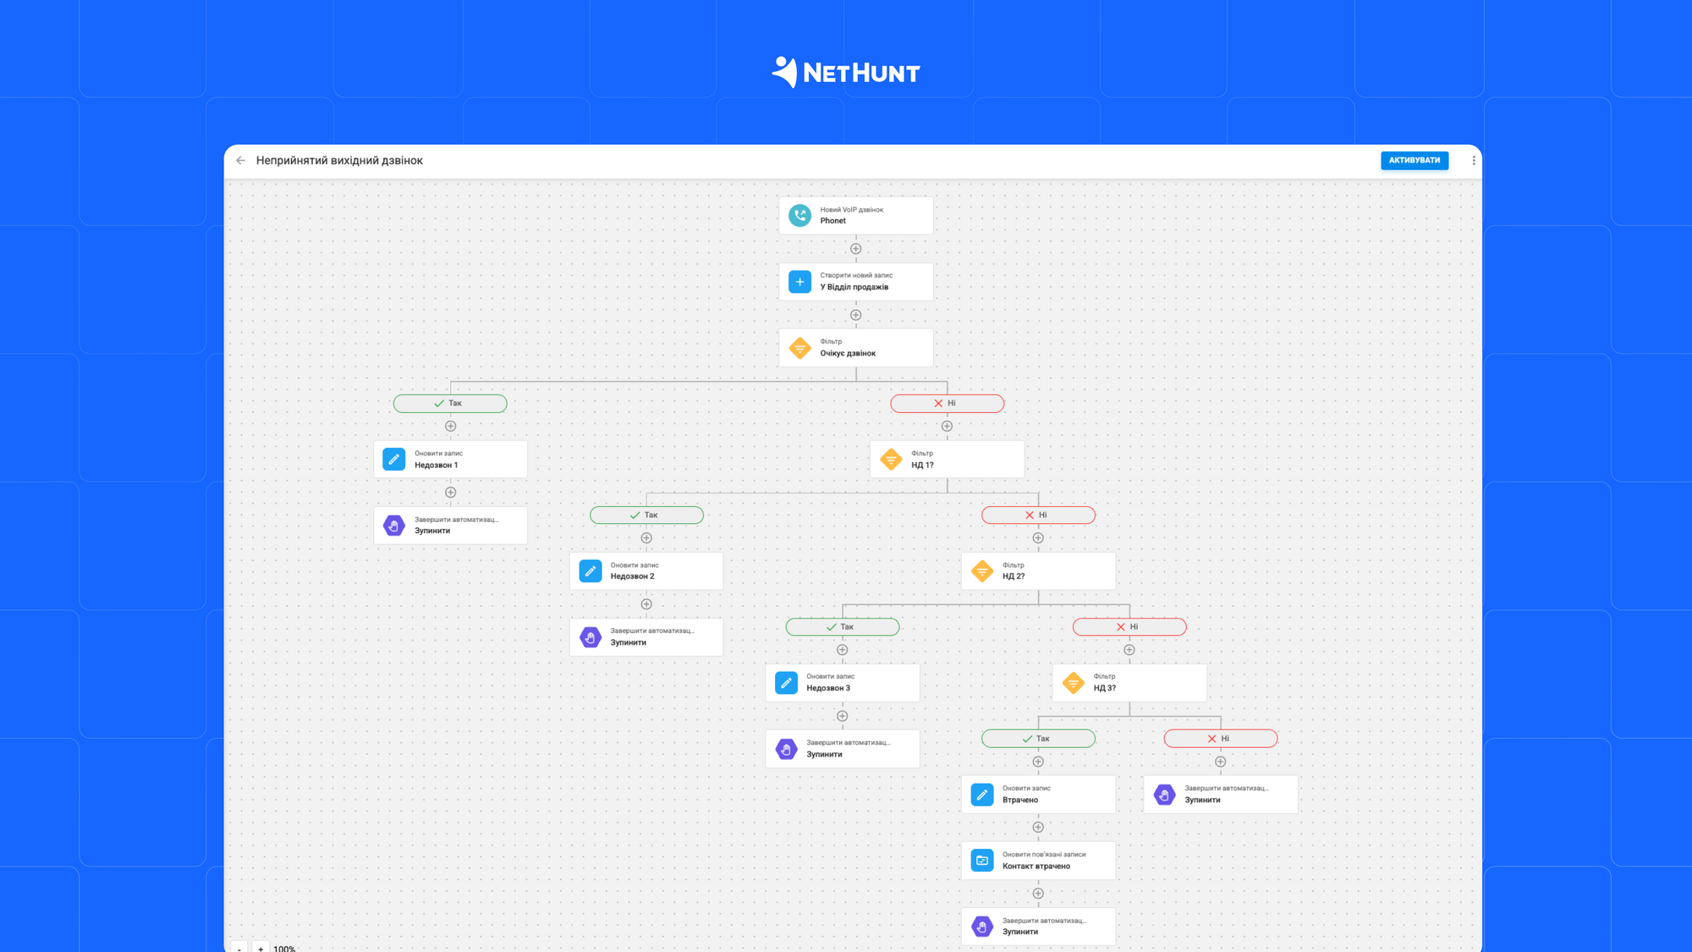This screenshot has height=952, width=1692.
Task: Click the '100%' zoom level text
Action: pos(284,948)
